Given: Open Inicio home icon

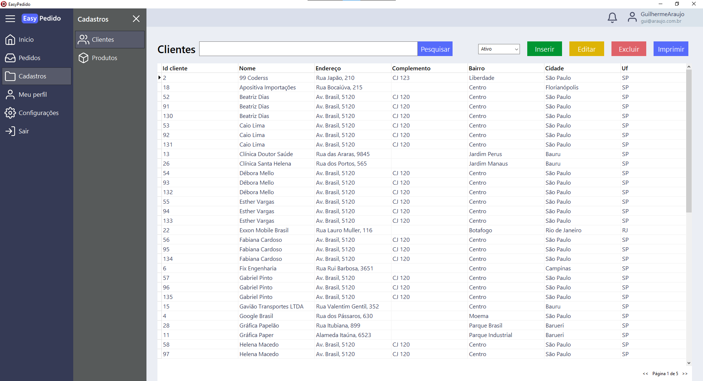Looking at the screenshot, I should coord(10,40).
